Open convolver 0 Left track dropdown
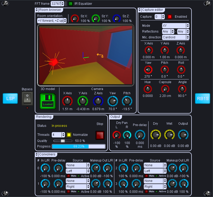This screenshot has width=213, height=197. coord(78,171)
